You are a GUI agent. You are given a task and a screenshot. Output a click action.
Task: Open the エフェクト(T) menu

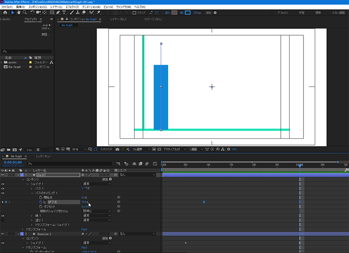pos(72,7)
